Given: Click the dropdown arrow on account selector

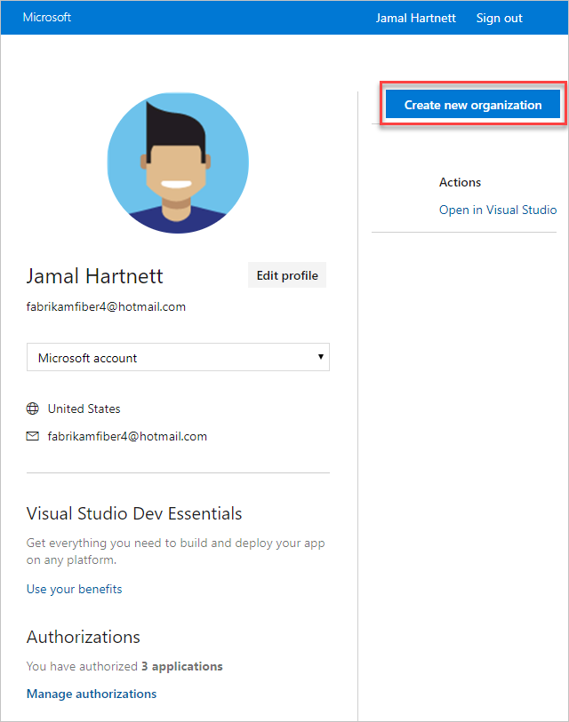Looking at the screenshot, I should pyautogui.click(x=320, y=358).
